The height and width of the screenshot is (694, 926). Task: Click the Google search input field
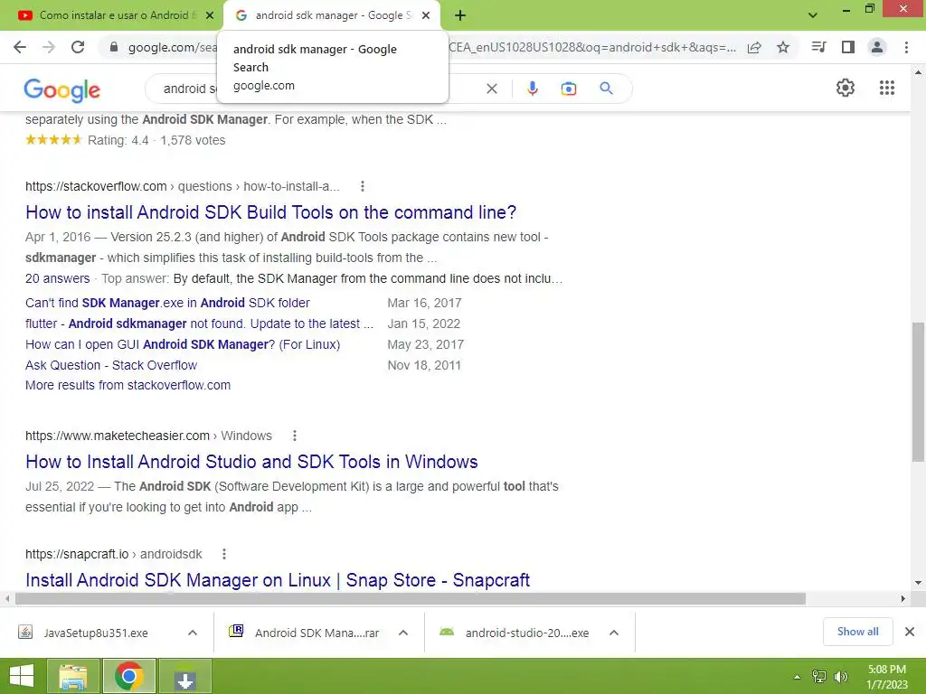pyautogui.click(x=319, y=89)
